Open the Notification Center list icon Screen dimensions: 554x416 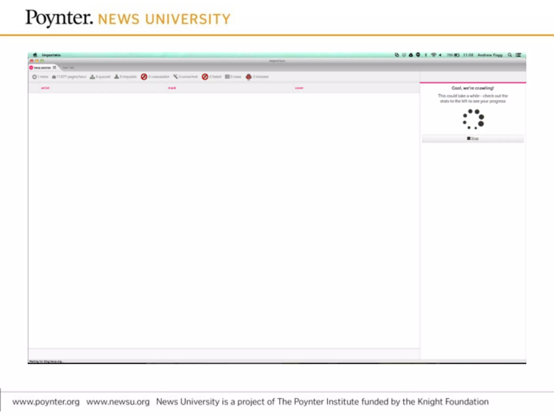[x=518, y=55]
